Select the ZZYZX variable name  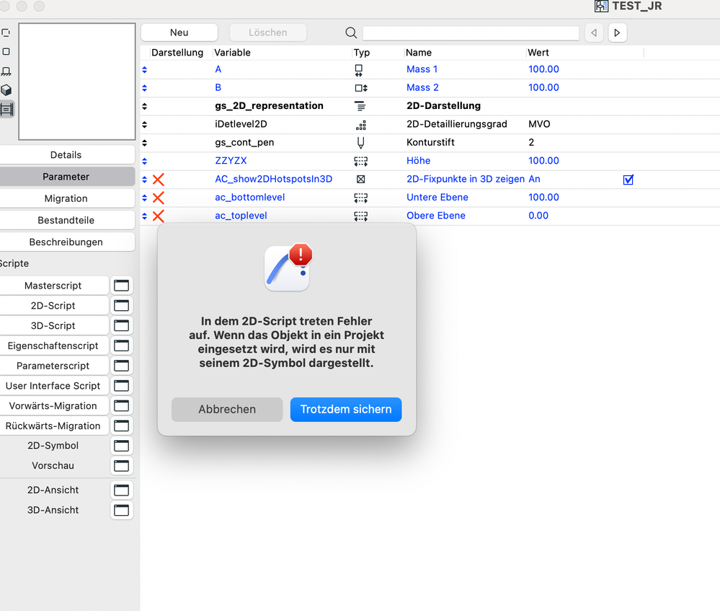click(x=231, y=161)
